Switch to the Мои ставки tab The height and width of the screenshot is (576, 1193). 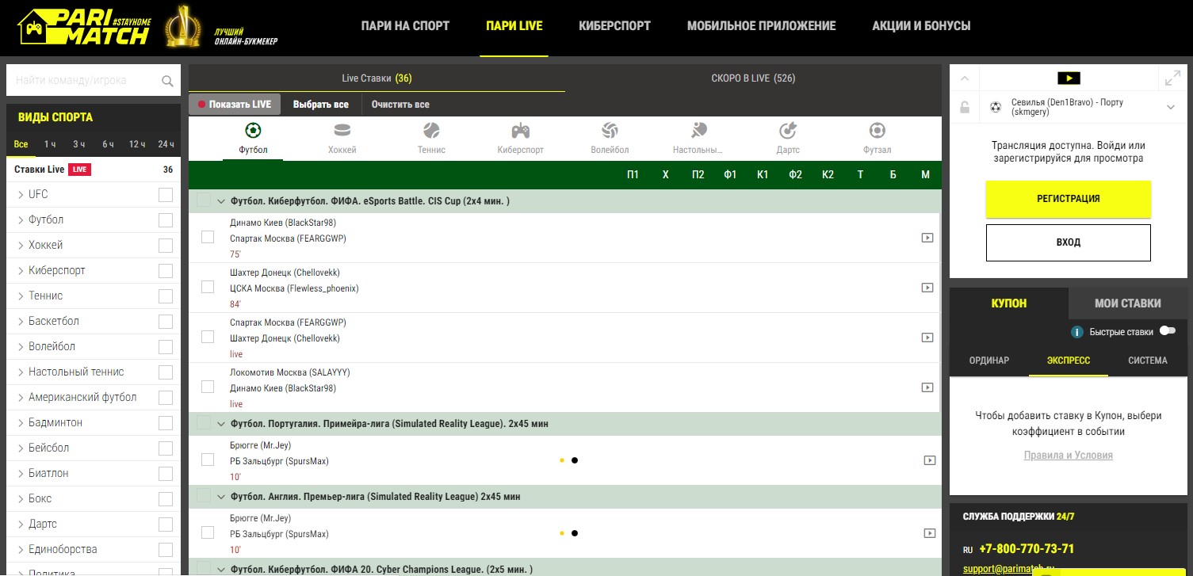[x=1127, y=303]
